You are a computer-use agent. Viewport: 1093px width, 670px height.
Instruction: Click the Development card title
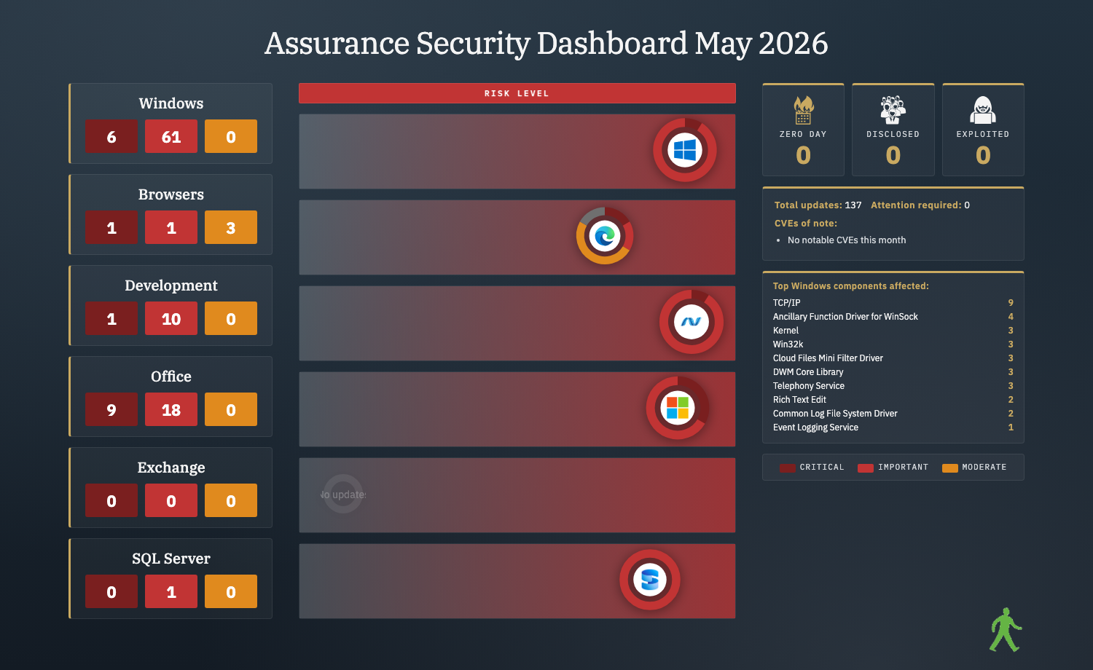(171, 285)
